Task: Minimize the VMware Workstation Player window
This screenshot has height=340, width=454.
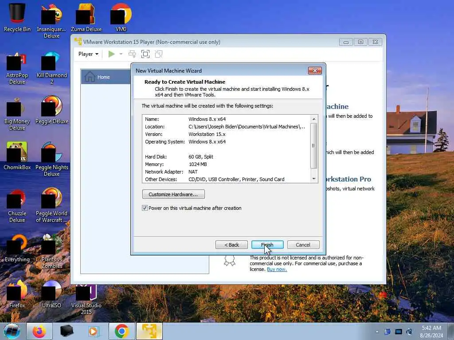Action: pyautogui.click(x=346, y=42)
